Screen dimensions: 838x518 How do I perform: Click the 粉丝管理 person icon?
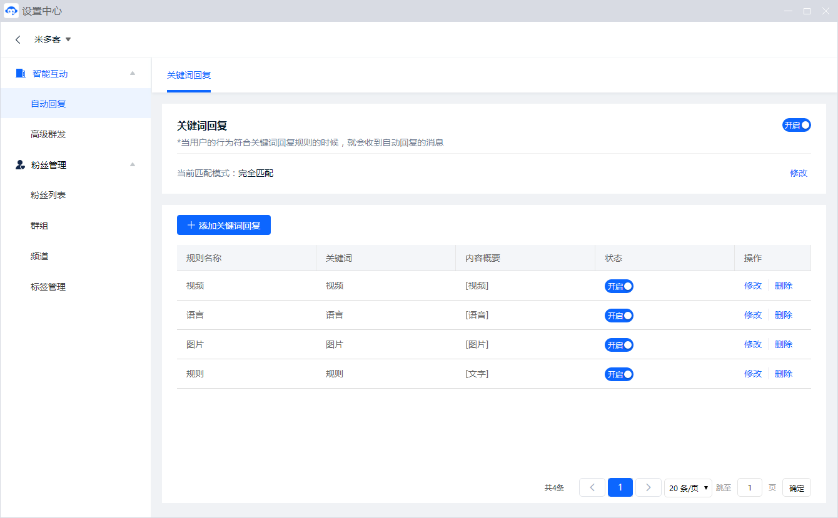pos(20,165)
